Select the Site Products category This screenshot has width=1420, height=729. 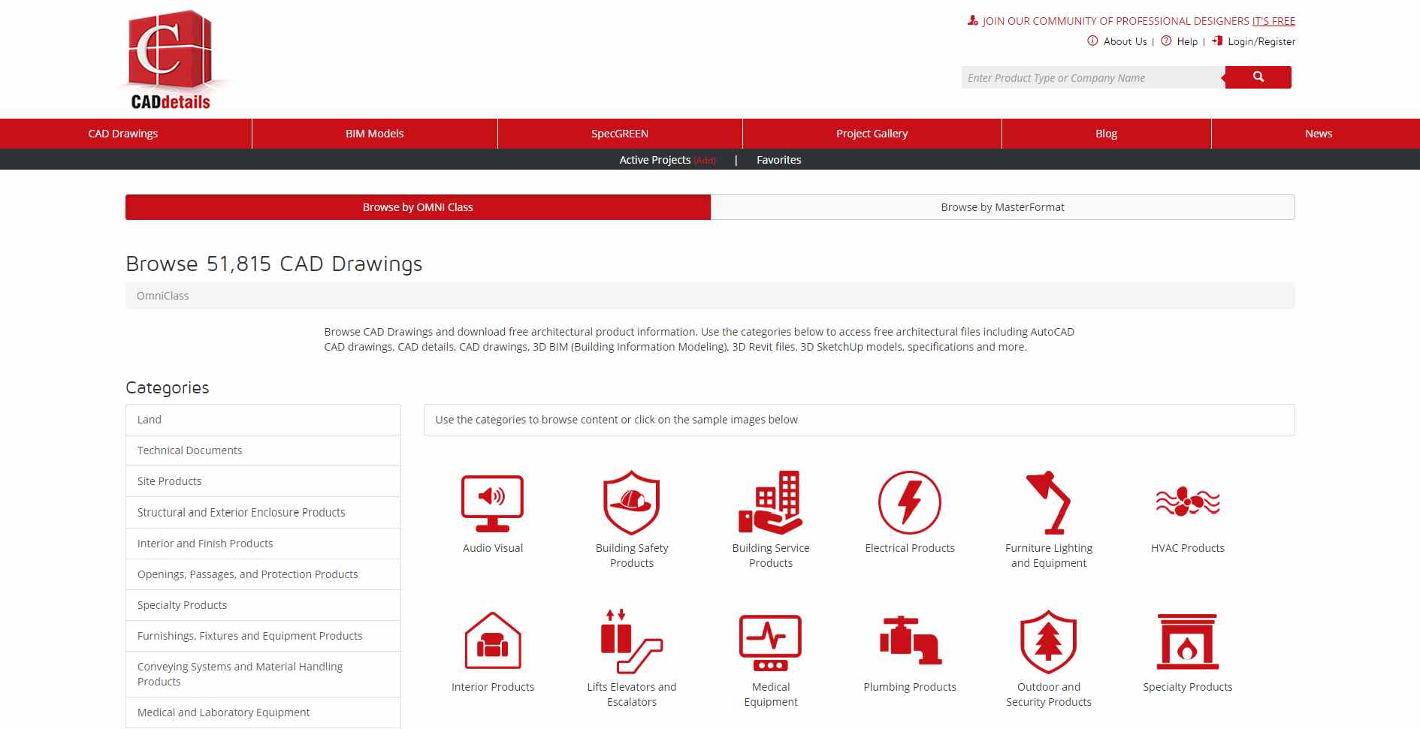(x=169, y=481)
